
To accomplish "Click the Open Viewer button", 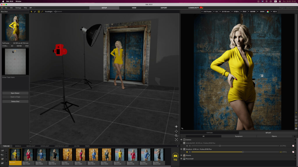I will [15, 93].
